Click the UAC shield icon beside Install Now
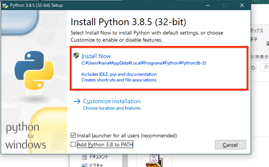 [x=76, y=56]
